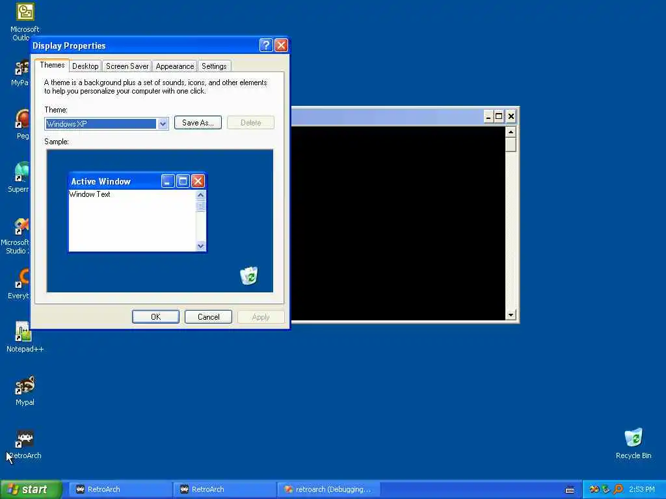This screenshot has height=499, width=666.
Task: Click the scrollbar thumb in the black window
Action: [511, 145]
